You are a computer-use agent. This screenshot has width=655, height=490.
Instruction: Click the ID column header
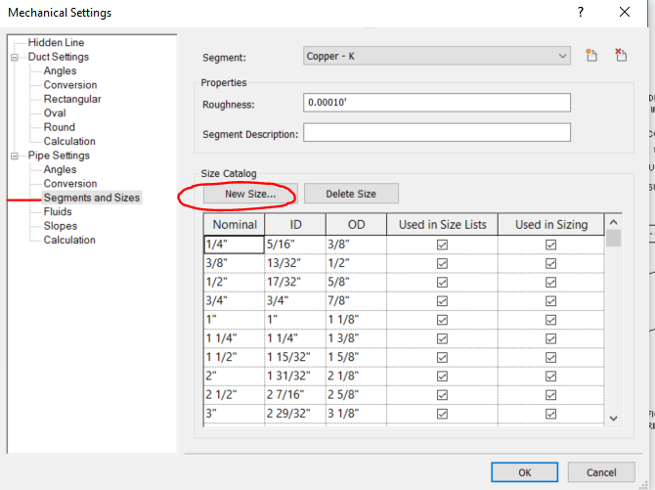[x=295, y=225]
